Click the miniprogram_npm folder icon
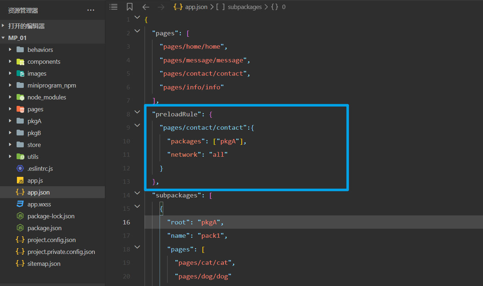The height and width of the screenshot is (286, 483). click(x=20, y=85)
